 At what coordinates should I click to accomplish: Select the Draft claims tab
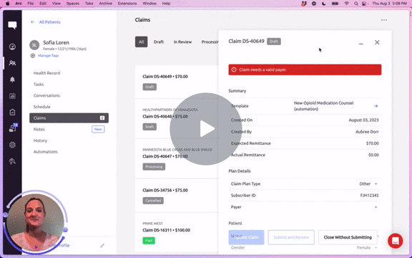point(159,42)
